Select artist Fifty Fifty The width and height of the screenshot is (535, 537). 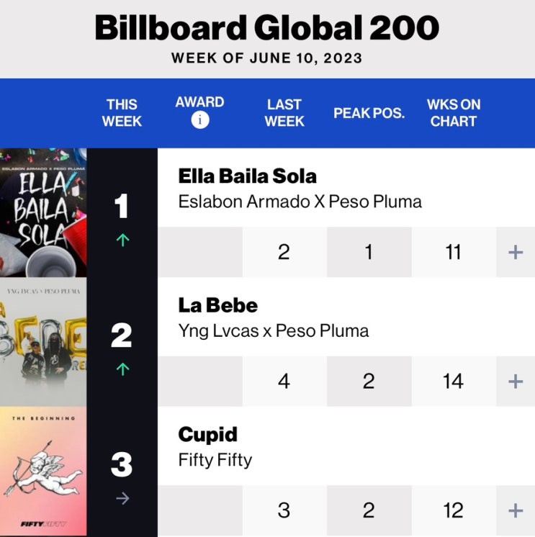coord(215,460)
